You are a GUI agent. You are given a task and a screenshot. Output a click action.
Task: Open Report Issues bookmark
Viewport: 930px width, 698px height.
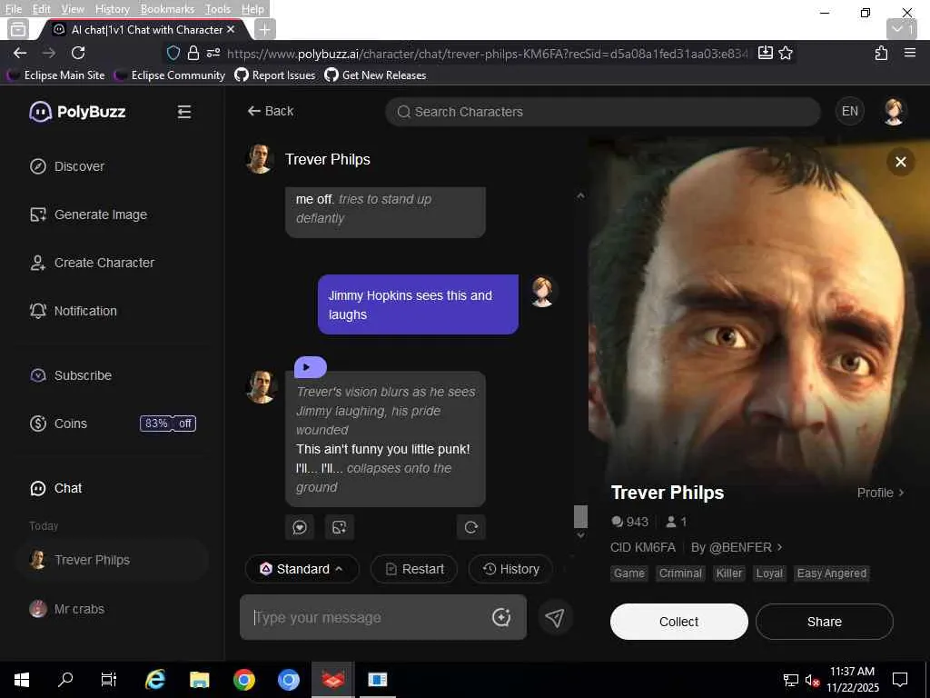(x=275, y=75)
